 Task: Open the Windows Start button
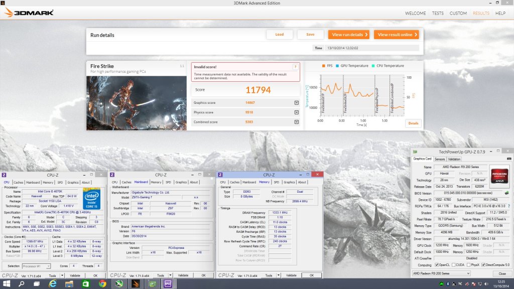(x=6, y=284)
